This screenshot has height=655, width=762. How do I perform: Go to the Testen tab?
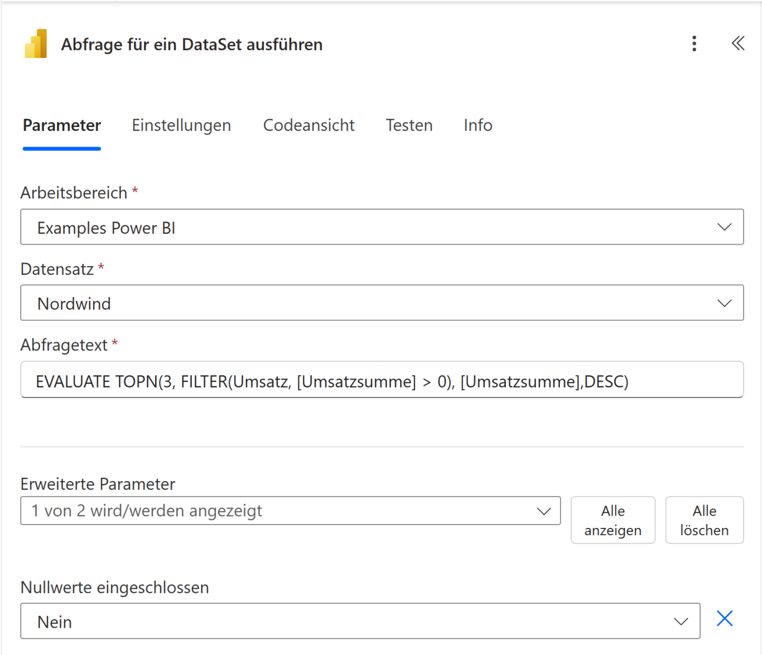pyautogui.click(x=409, y=125)
